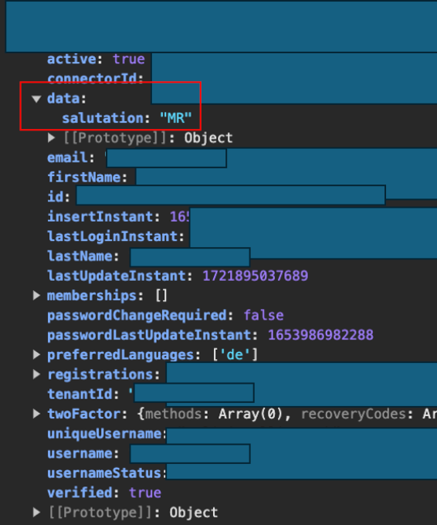Select the passwordChangeRequired false value
This screenshot has height=525, width=437.
pyautogui.click(x=263, y=316)
